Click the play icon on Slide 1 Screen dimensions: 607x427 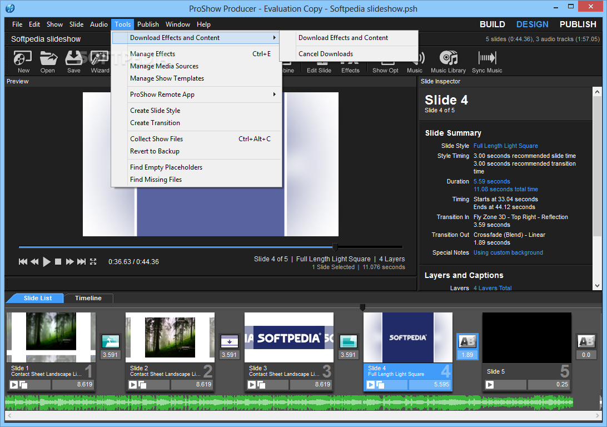[x=14, y=384]
